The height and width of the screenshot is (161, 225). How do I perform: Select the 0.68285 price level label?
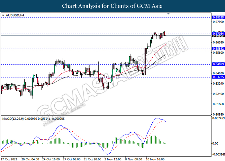click(x=218, y=17)
